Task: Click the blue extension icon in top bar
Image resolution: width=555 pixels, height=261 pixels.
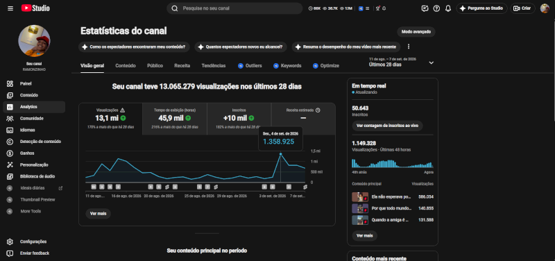Action: pos(361,8)
